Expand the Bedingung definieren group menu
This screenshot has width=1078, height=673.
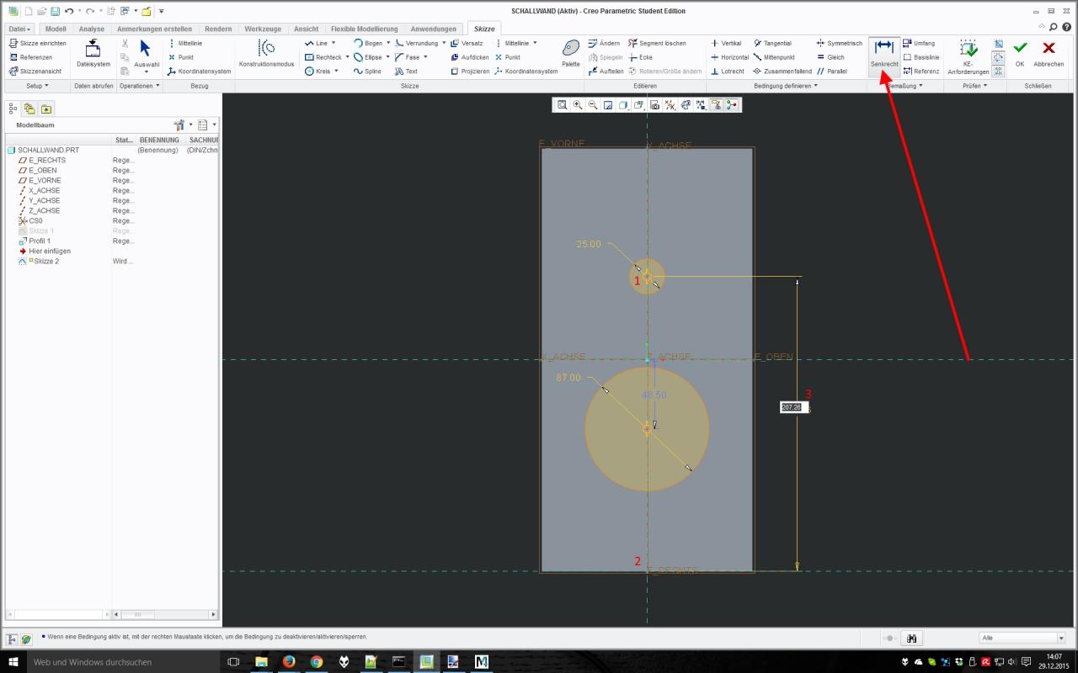click(x=786, y=86)
